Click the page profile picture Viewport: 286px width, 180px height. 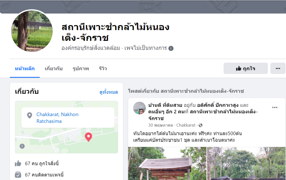[32, 31]
